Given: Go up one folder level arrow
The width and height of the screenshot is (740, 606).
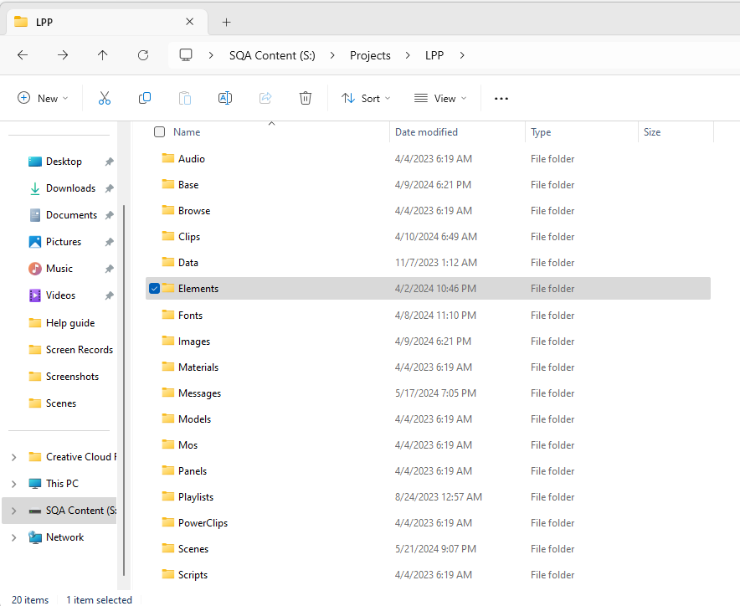Looking at the screenshot, I should pyautogui.click(x=102, y=55).
